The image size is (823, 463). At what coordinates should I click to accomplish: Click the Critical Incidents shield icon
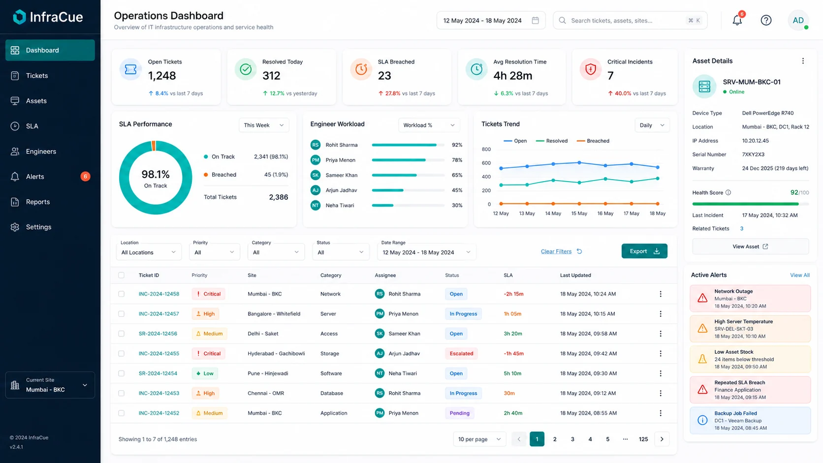591,69
